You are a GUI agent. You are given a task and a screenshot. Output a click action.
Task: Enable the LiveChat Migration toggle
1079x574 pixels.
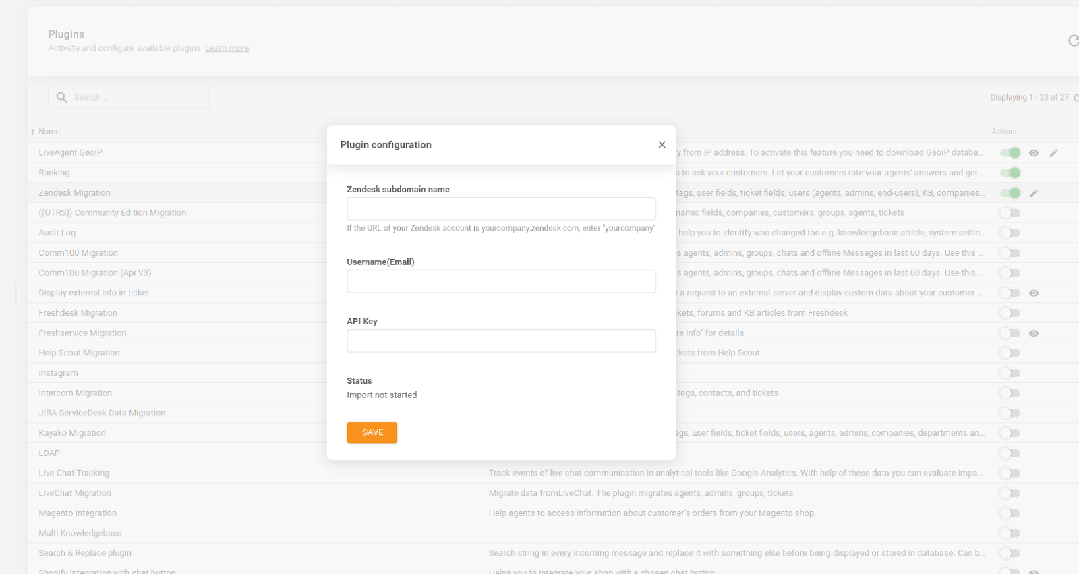pos(1010,493)
